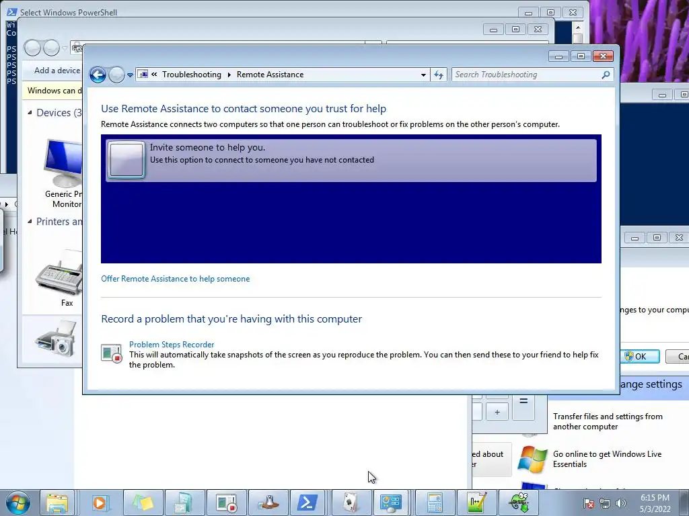Collapse the Devices group

click(30, 112)
